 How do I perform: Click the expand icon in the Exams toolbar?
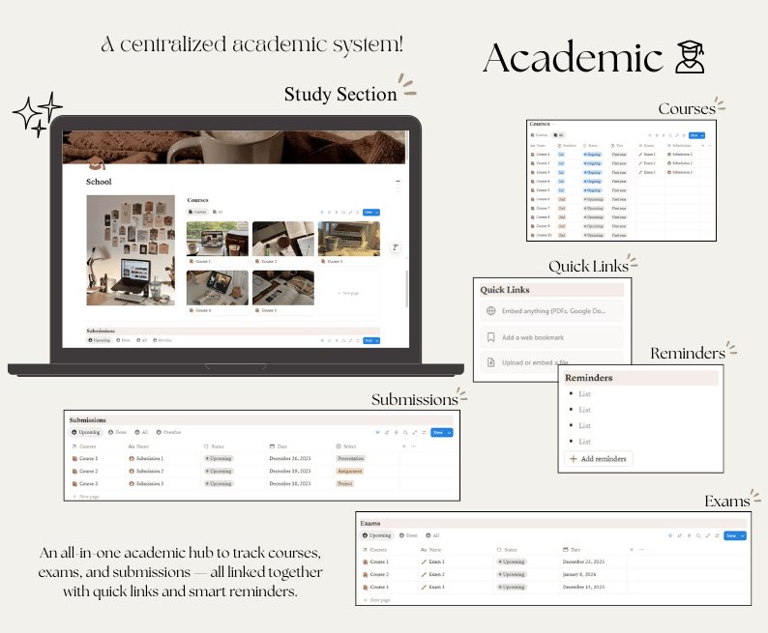[708, 535]
